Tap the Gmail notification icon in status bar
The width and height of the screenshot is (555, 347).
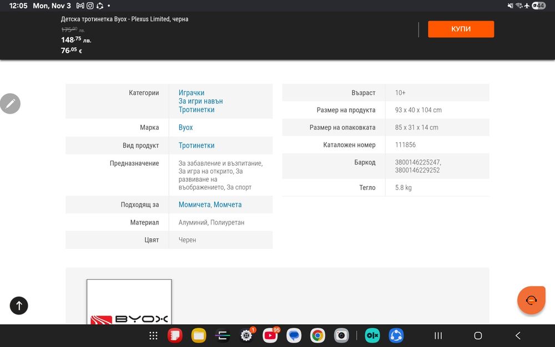pyautogui.click(x=80, y=6)
